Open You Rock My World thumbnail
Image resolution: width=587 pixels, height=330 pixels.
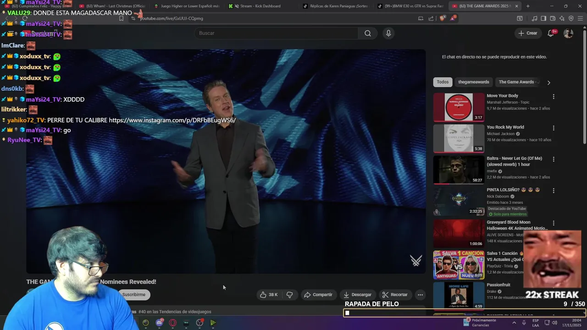[459, 138]
